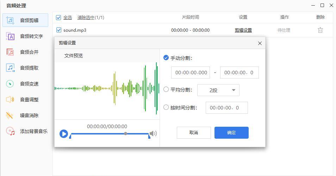Click the playback position knob on slider
The width and height of the screenshot is (336, 176).
pyautogui.click(x=126, y=134)
